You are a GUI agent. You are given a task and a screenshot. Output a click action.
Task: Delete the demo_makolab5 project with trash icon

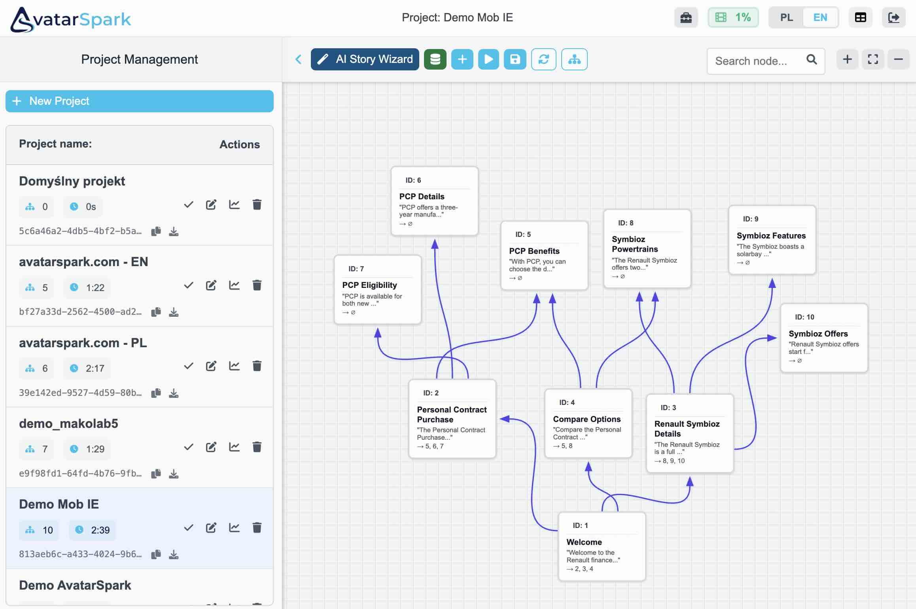click(257, 447)
